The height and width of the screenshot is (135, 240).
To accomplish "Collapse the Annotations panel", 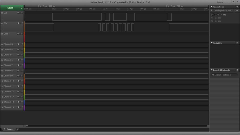I will pos(212,7).
